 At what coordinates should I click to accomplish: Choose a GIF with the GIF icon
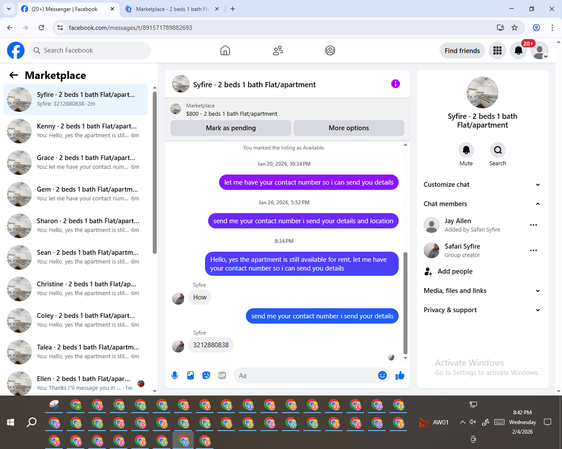(x=222, y=375)
